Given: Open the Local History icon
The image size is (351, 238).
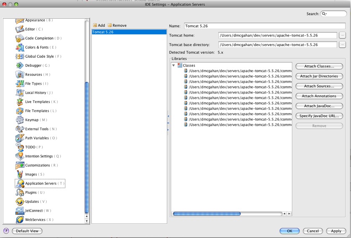Looking at the screenshot, I should pos(20,93).
